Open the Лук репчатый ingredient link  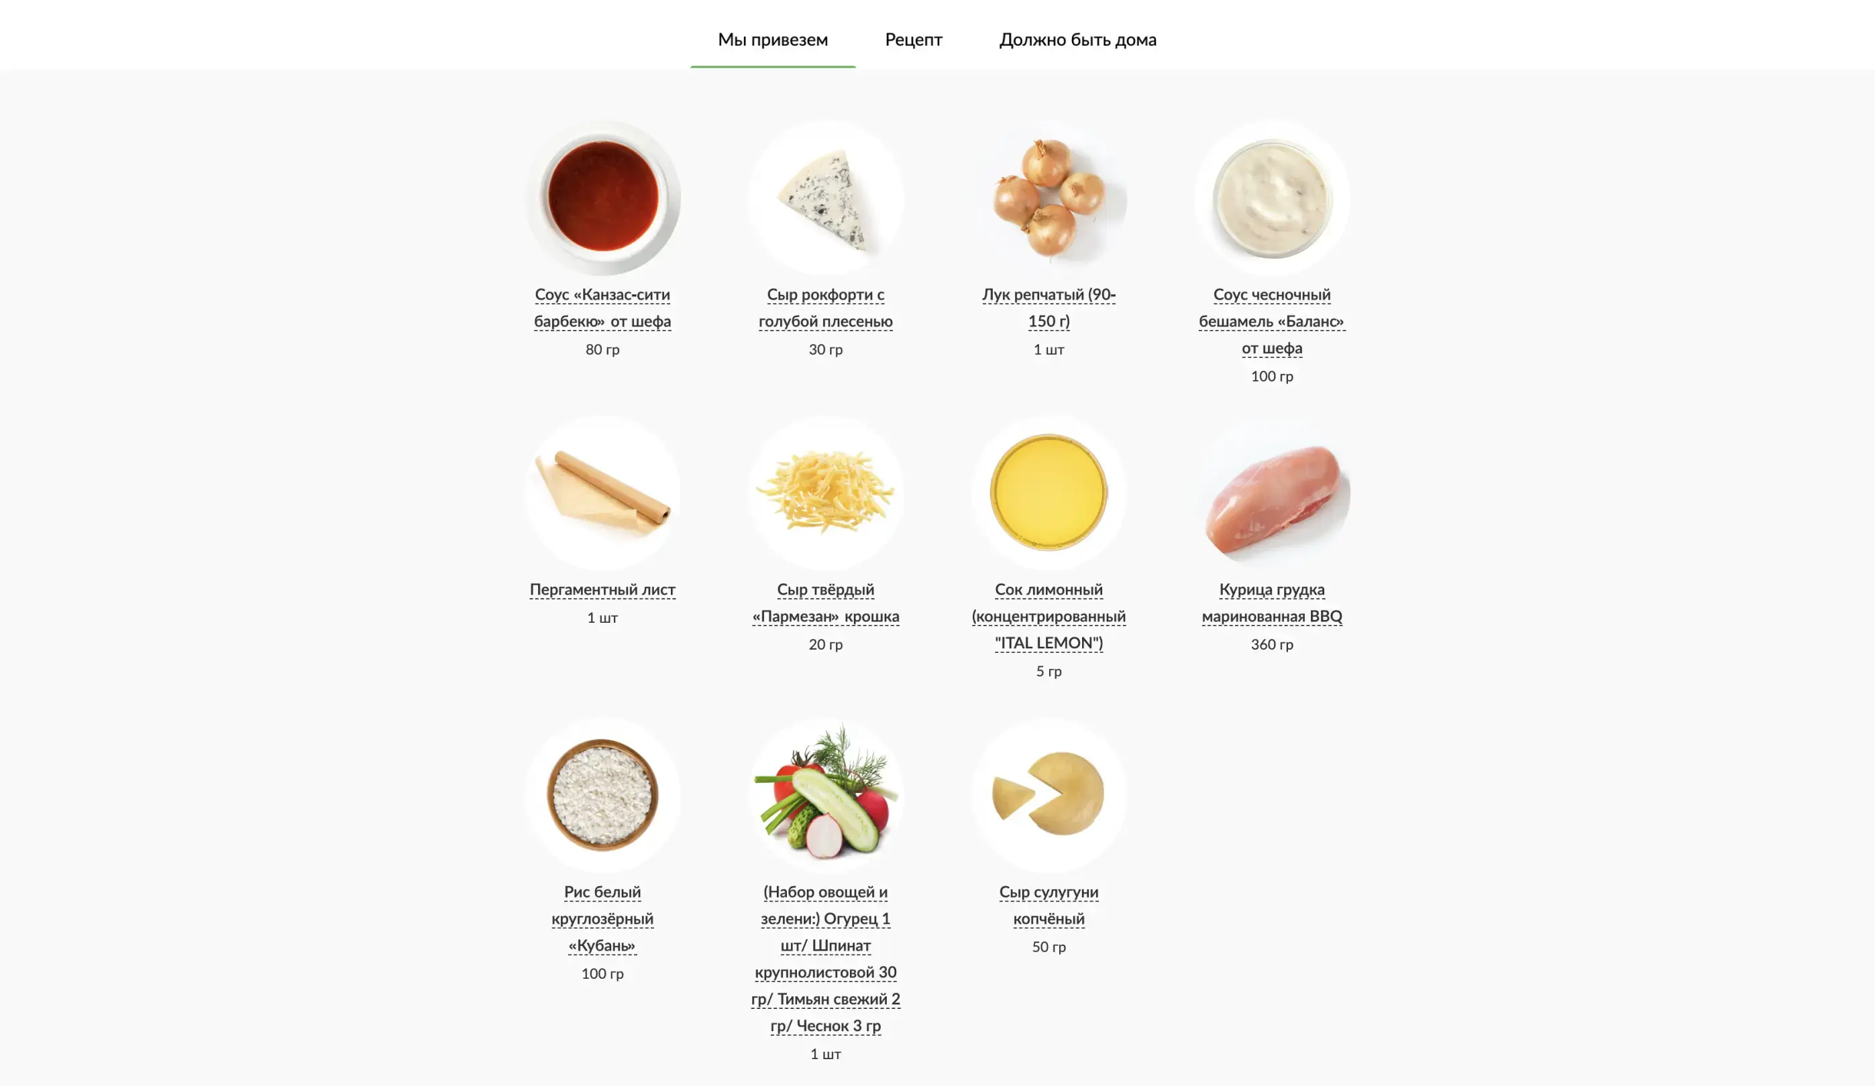click(x=1049, y=308)
